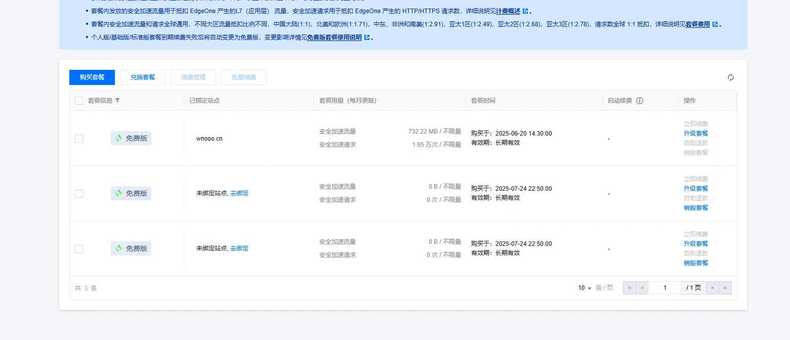Go to the last page arrow icon
The height and width of the screenshot is (340, 790).
[x=725, y=288]
